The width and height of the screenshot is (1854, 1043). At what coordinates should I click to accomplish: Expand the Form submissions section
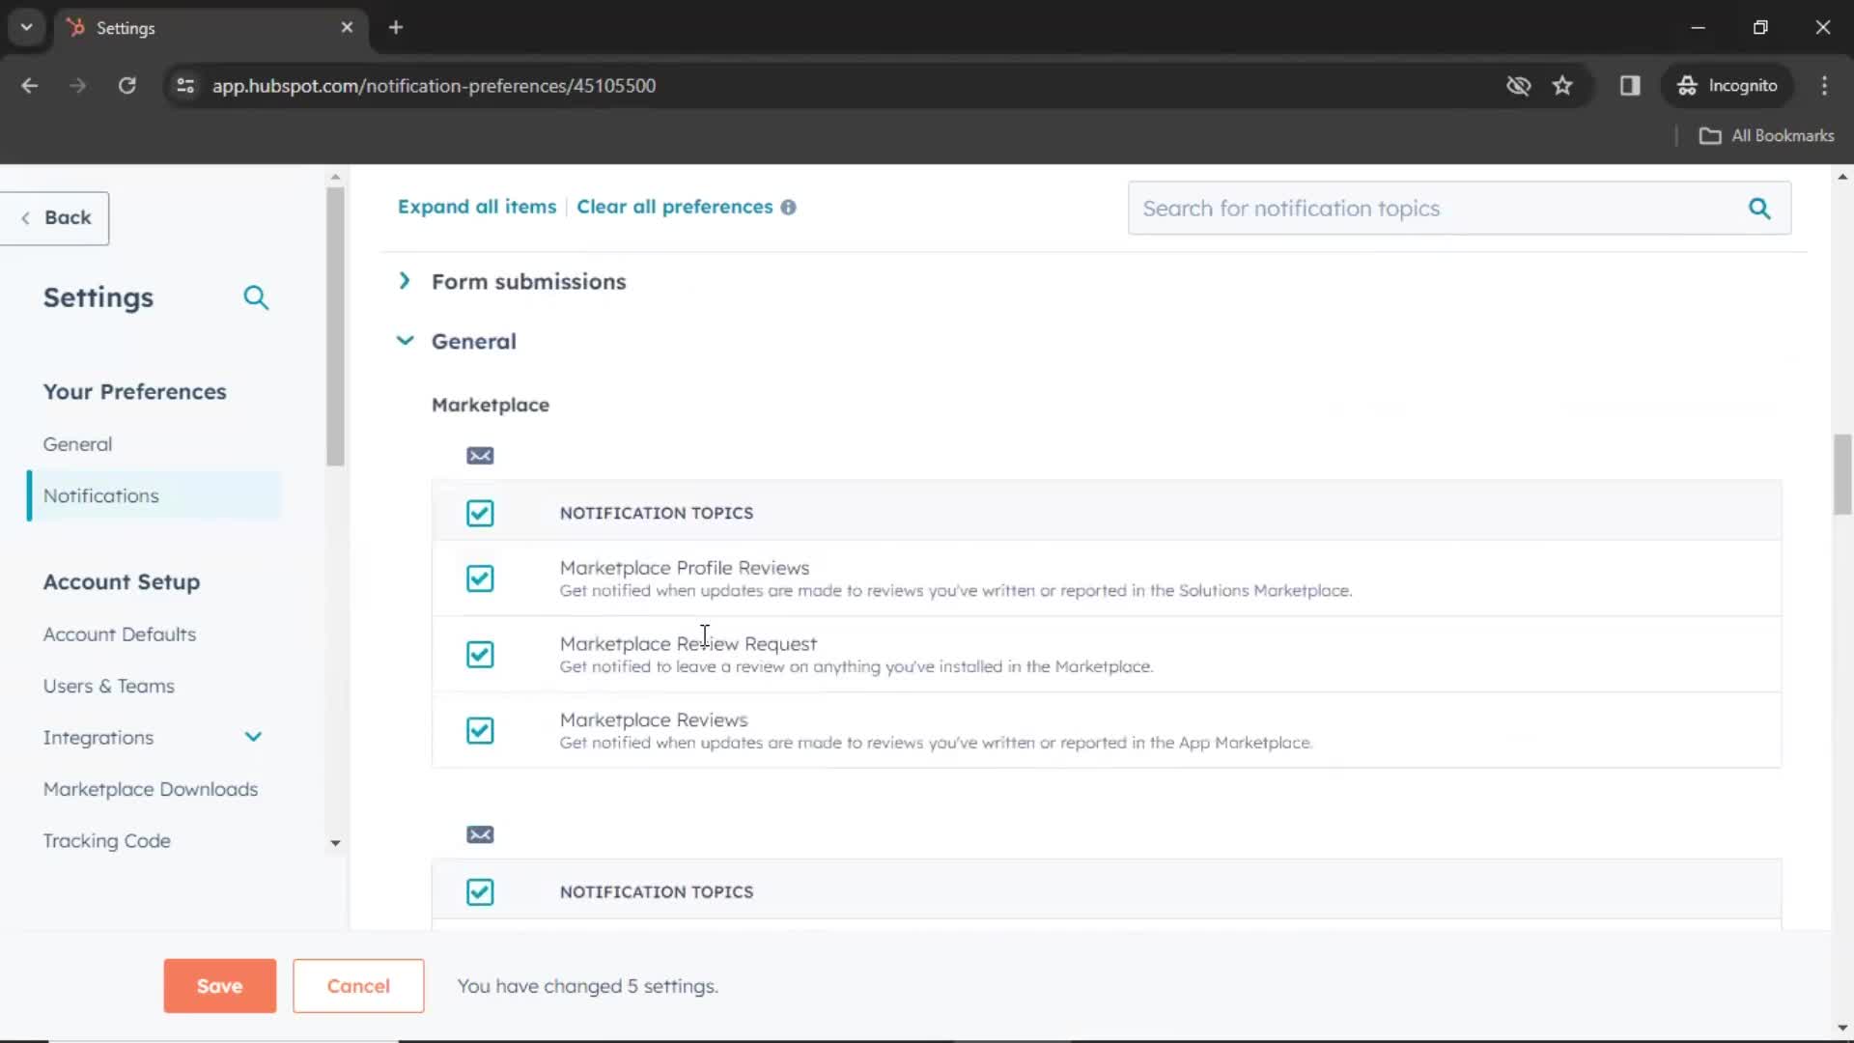[x=405, y=281]
